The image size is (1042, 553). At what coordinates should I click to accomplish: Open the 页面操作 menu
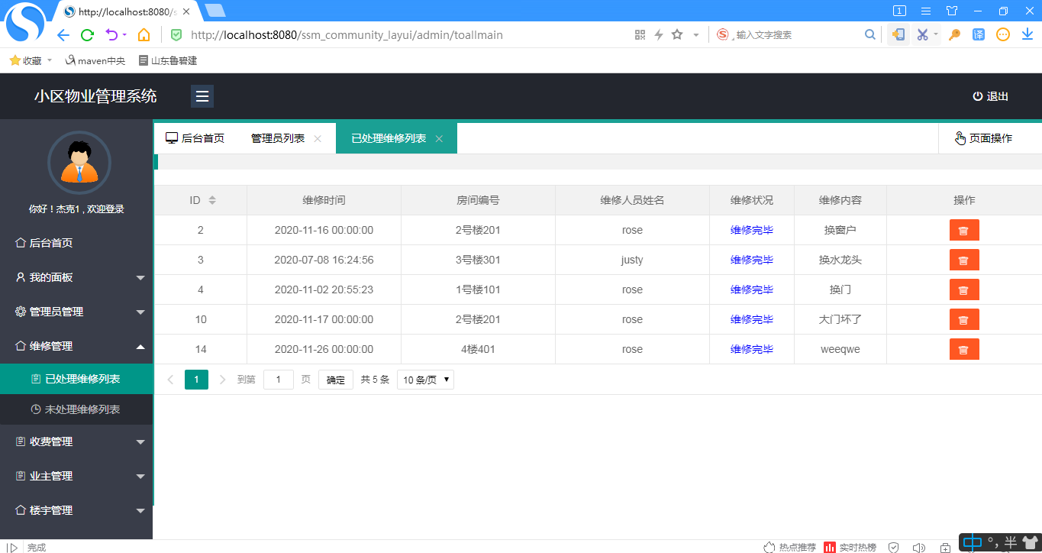tap(983, 138)
